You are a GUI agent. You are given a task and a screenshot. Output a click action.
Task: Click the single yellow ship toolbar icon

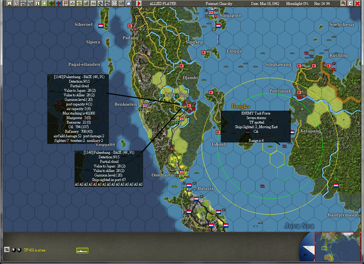(x=72, y=4)
